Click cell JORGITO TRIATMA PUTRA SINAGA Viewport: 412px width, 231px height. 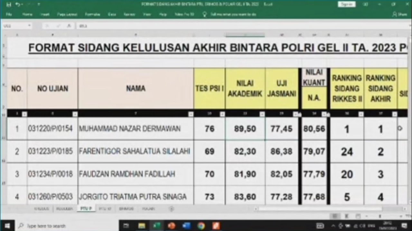136,195
